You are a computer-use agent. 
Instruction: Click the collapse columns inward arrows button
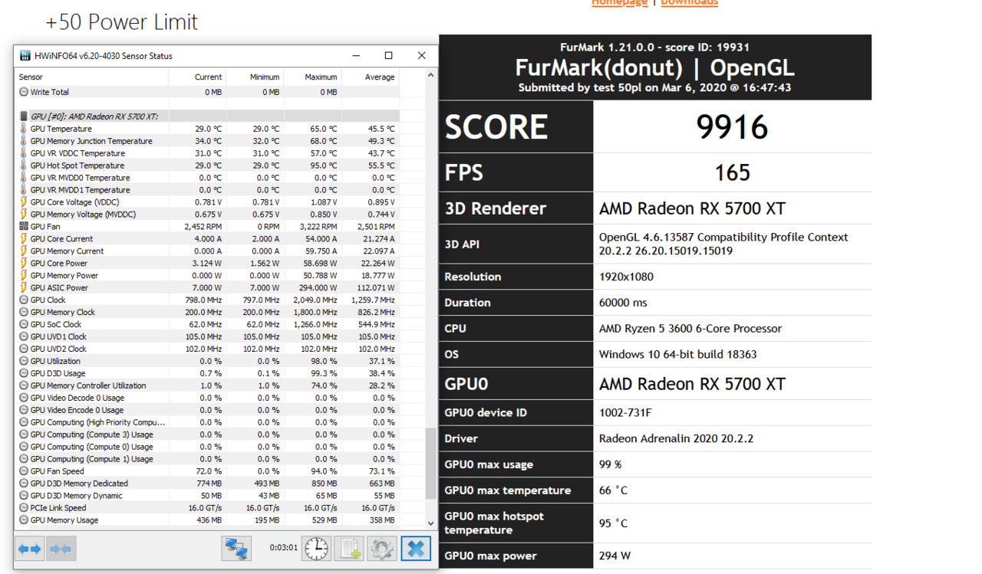pyautogui.click(x=61, y=549)
